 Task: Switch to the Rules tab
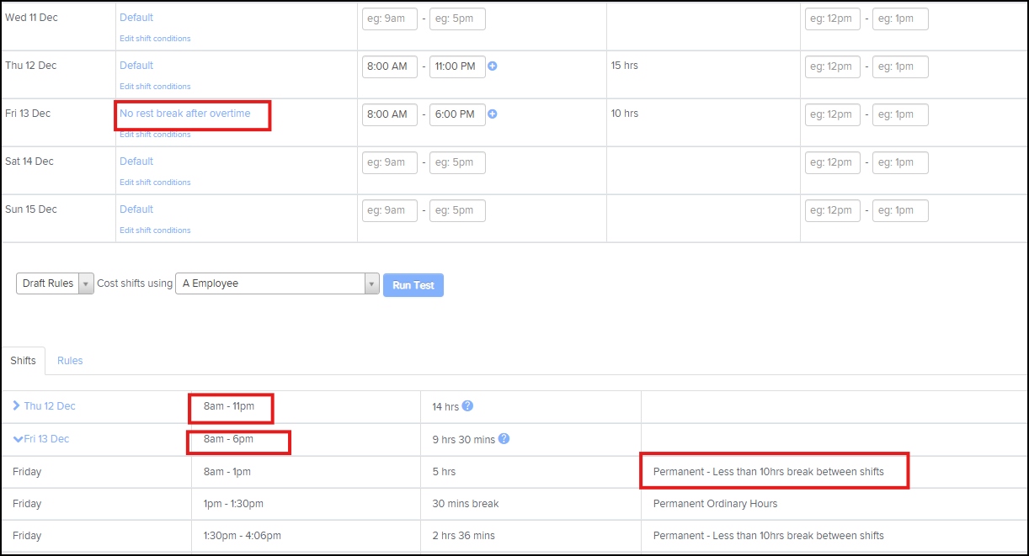pos(70,361)
